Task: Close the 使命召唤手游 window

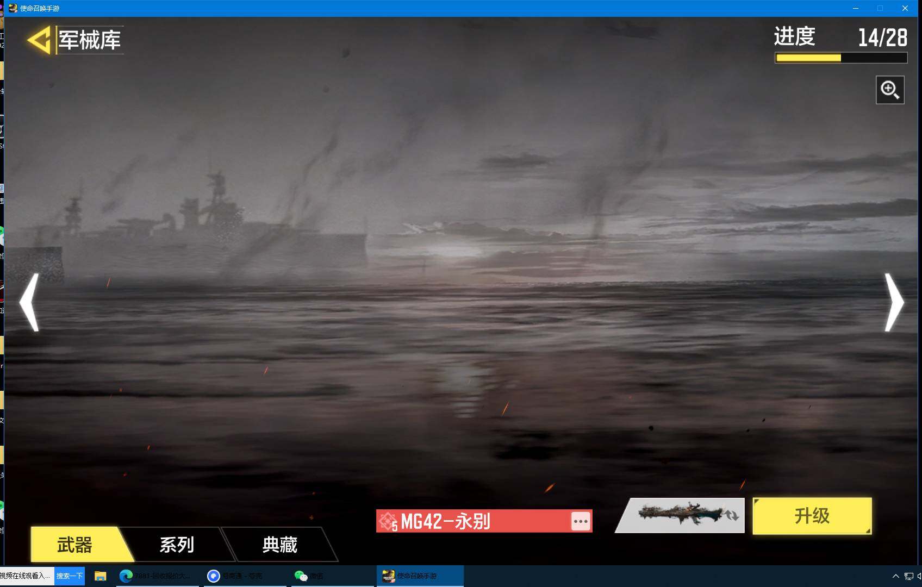Action: pos(905,8)
